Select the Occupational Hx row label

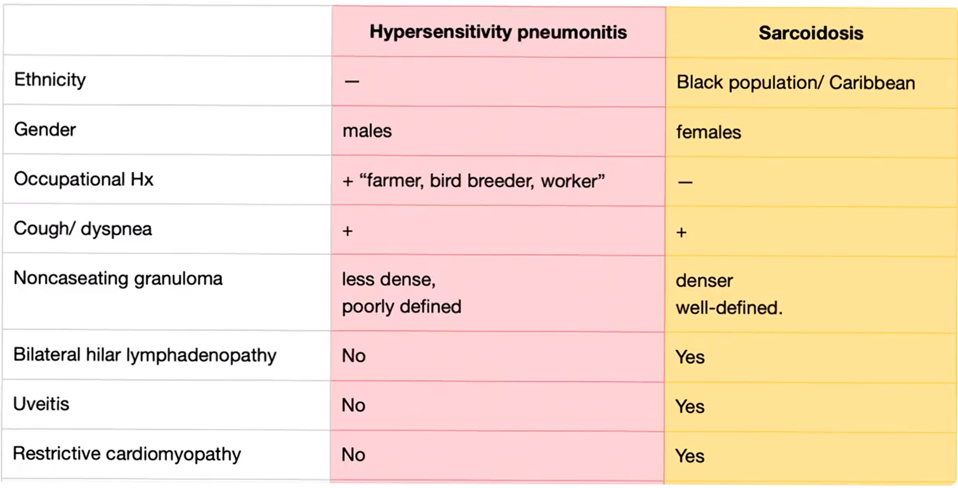click(84, 179)
